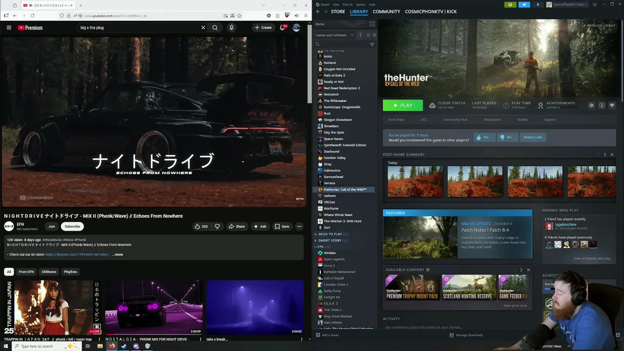The width and height of the screenshot is (624, 351).
Task: Open the YouTube account avatar menu
Action: (296, 28)
